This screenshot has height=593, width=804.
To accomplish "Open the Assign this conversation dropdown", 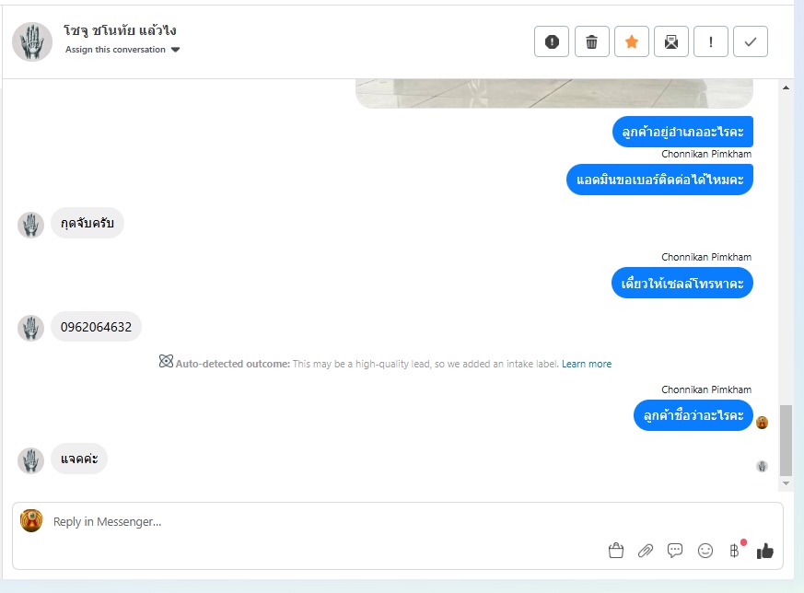I will pyautogui.click(x=122, y=50).
